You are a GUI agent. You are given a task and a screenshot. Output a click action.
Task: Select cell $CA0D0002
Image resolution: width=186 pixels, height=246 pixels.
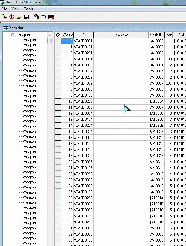tap(83, 65)
